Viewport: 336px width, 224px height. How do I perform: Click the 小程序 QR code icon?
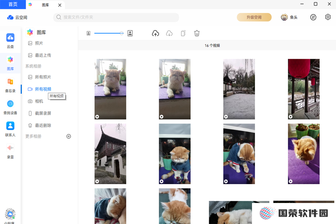point(10,214)
